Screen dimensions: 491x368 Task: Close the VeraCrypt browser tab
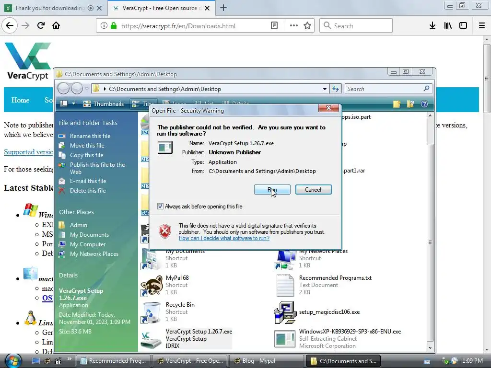pyautogui.click(x=207, y=8)
